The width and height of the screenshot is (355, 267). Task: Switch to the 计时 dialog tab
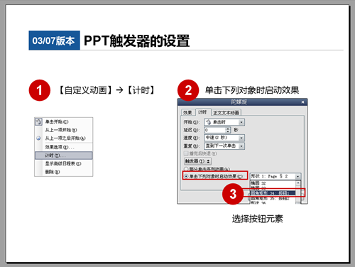(x=202, y=112)
